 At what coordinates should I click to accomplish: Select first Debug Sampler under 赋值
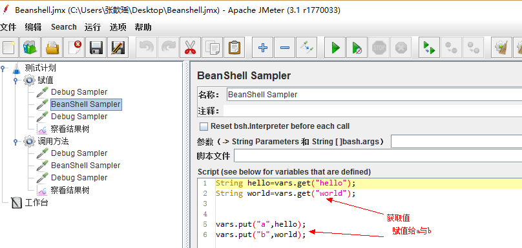pos(79,92)
